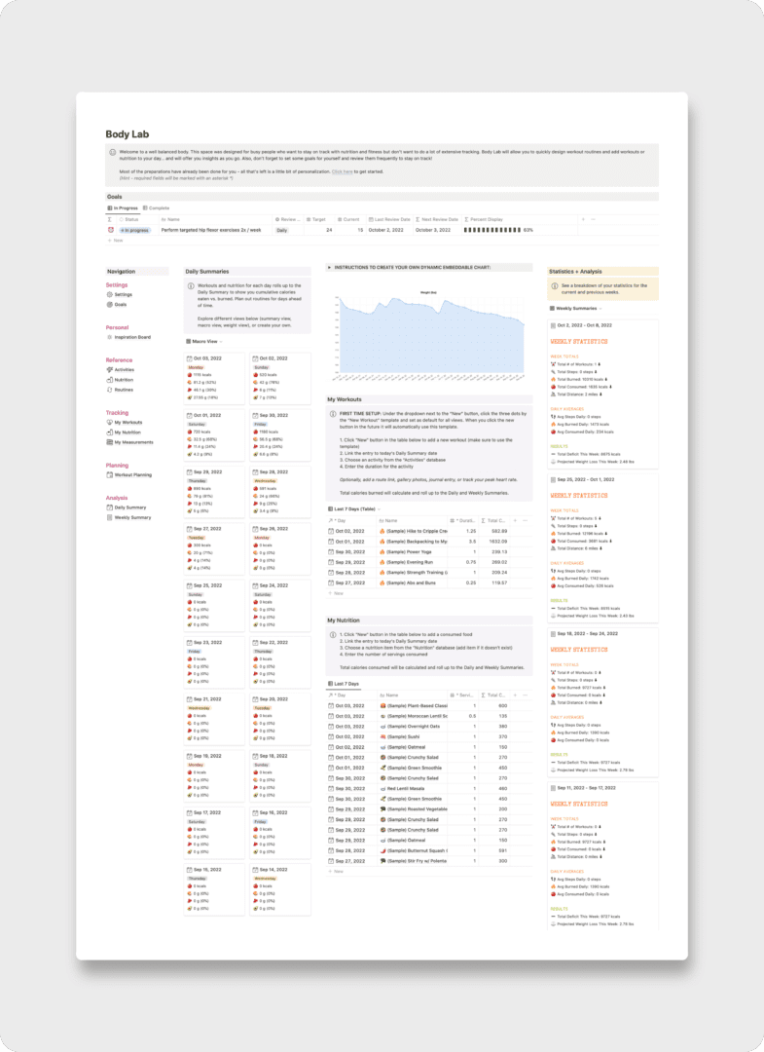Open My Workouts heart icon link
Screen dimensions: 764x1052
coord(110,423)
